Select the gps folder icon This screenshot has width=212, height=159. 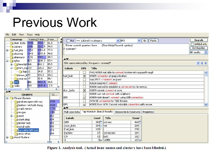tap(11, 82)
